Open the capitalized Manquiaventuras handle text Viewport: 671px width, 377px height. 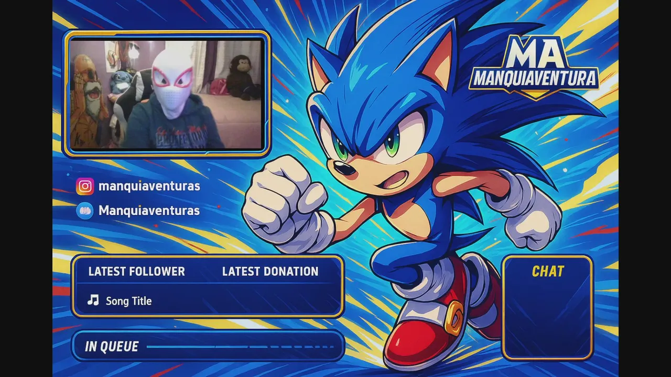coord(149,210)
